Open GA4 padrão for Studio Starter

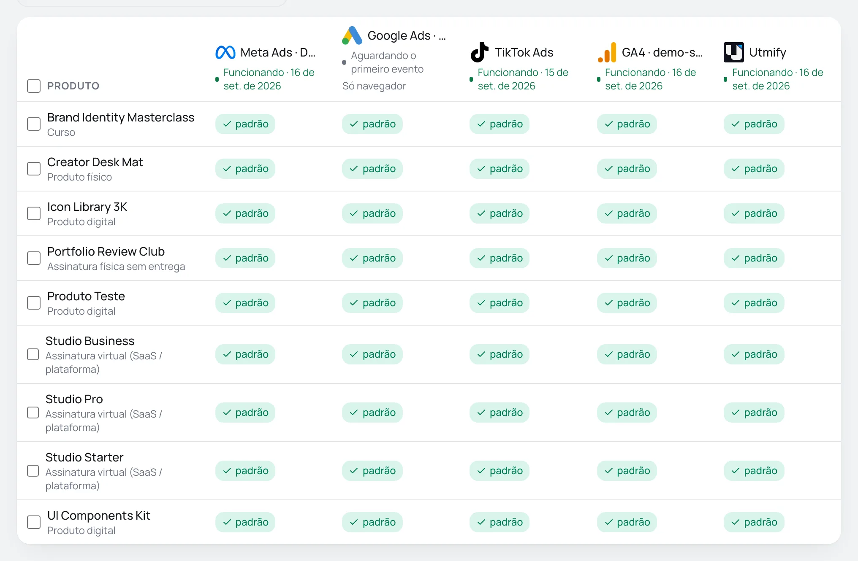627,471
